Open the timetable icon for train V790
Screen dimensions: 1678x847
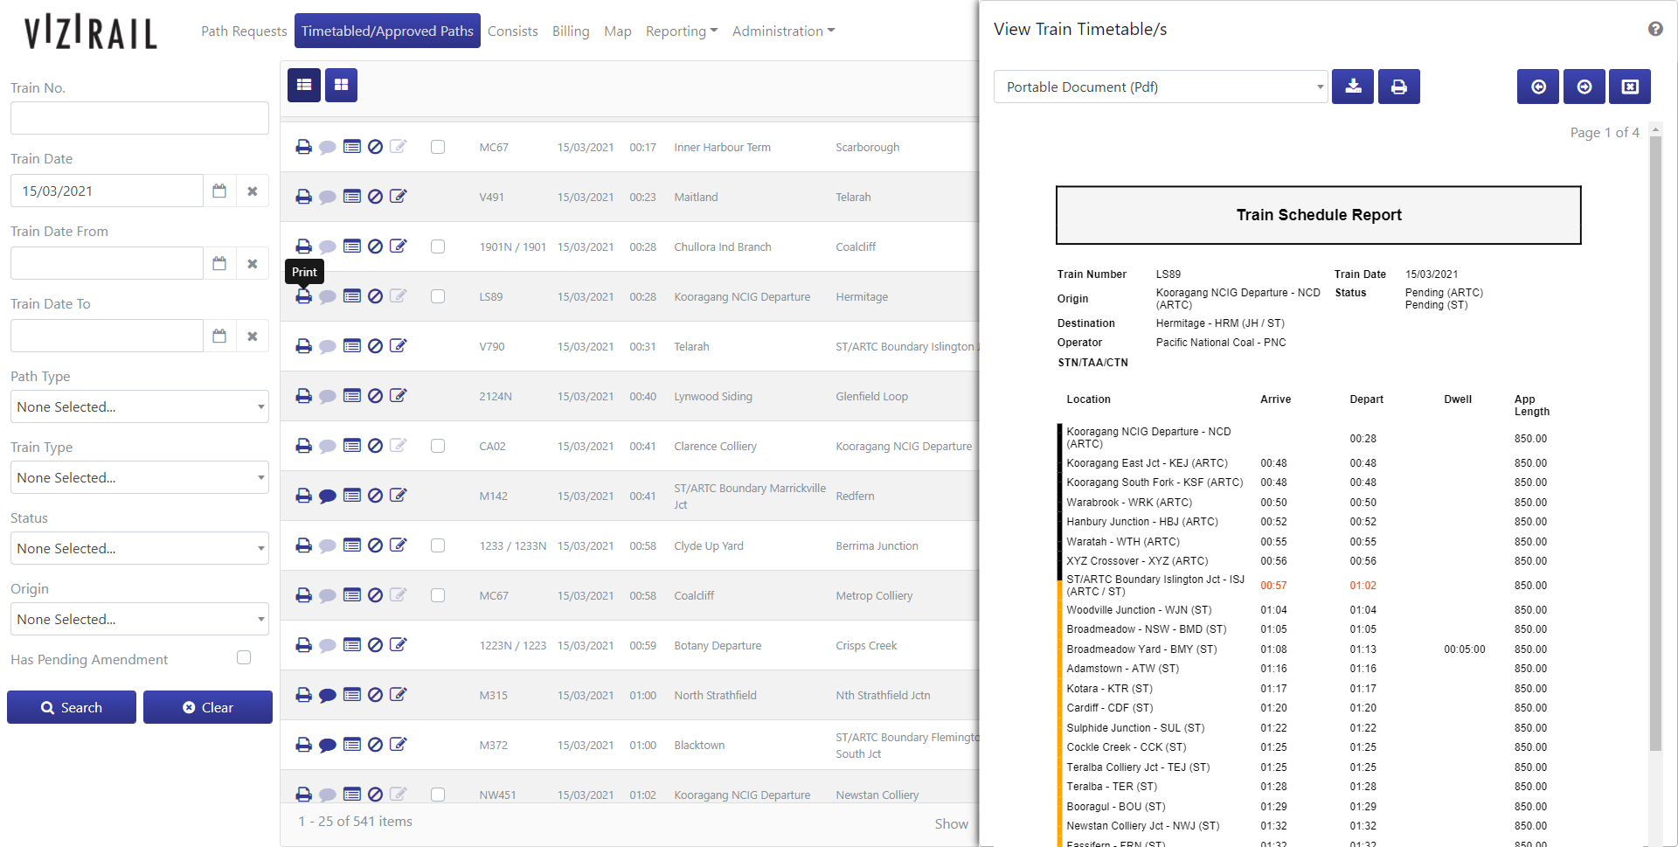[352, 346]
